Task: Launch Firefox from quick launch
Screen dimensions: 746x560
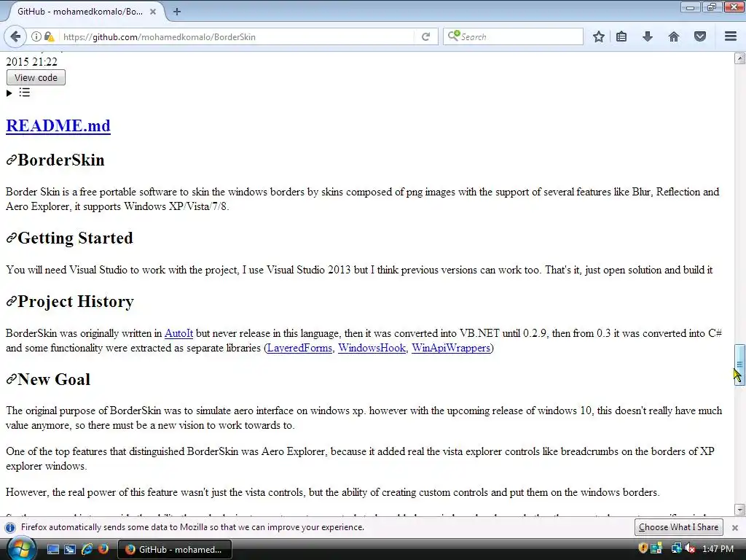Action: [103, 550]
